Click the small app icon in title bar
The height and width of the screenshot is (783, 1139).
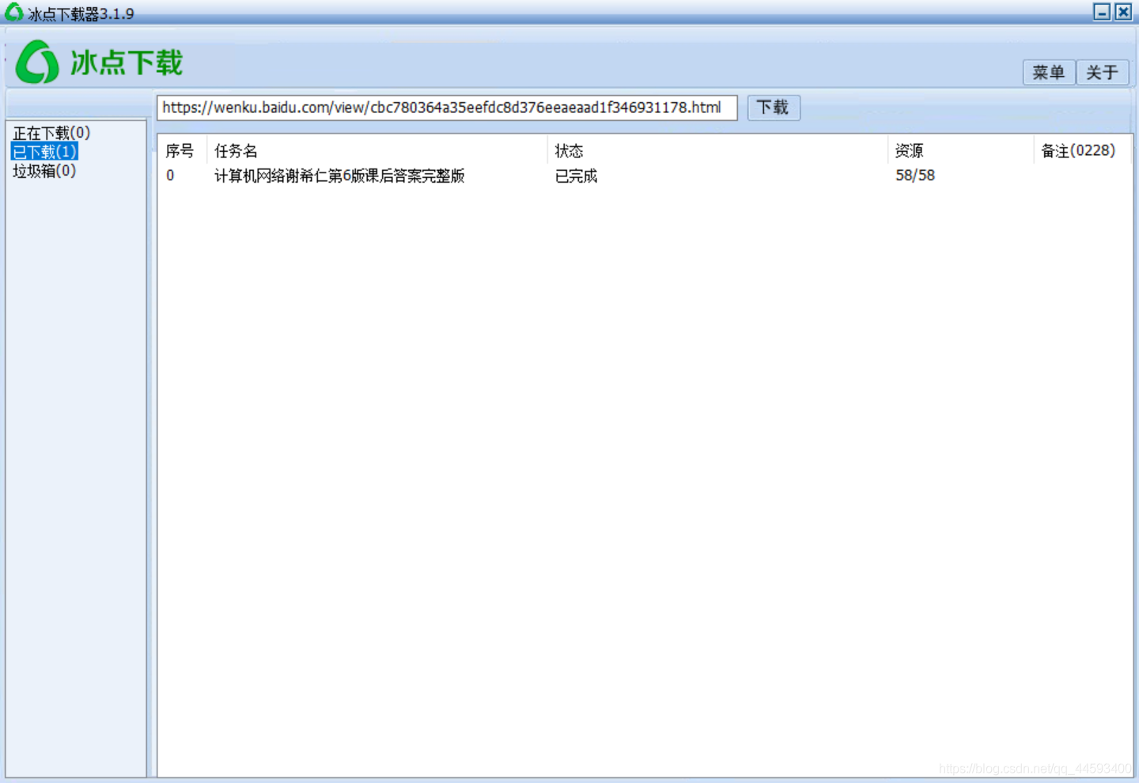point(13,12)
